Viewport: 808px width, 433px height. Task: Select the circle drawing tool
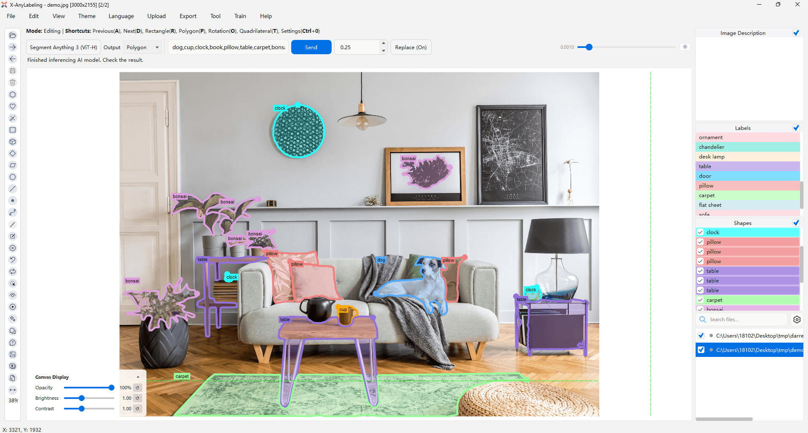coord(13,177)
